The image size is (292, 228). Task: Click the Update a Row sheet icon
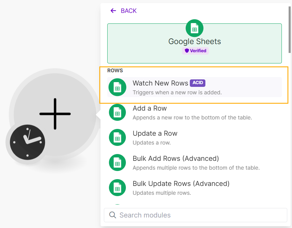pyautogui.click(x=117, y=137)
